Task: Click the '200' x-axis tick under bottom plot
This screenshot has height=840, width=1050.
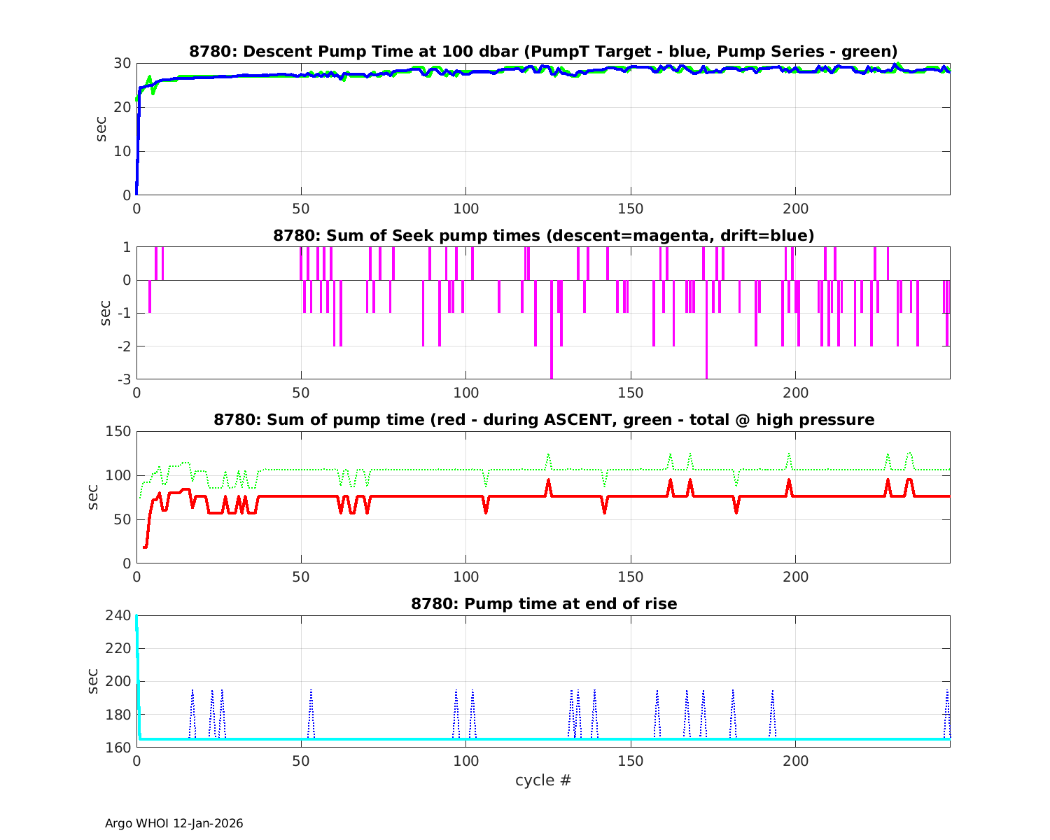Action: [x=795, y=761]
